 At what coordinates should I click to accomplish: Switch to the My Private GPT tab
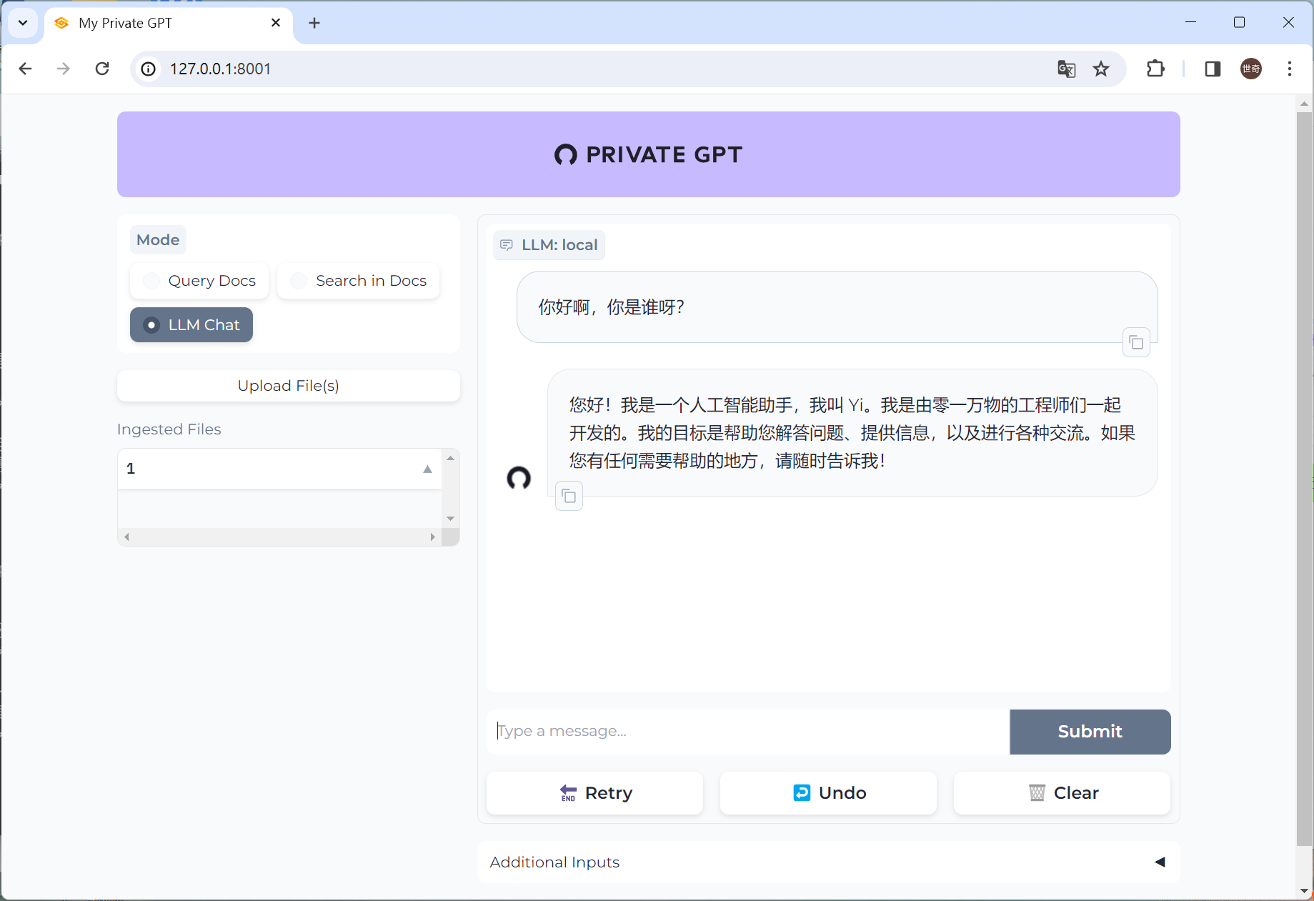(x=169, y=23)
